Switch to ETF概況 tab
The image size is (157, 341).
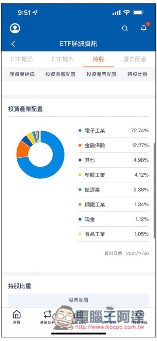21,59
